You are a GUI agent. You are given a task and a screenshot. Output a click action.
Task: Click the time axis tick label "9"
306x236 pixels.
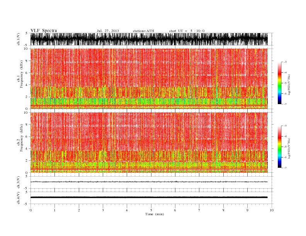coord(247,210)
